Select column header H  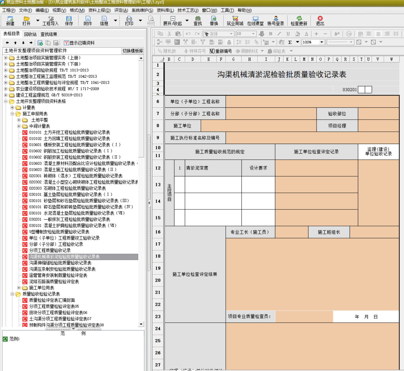click(x=249, y=59)
